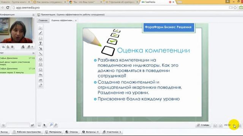
Task: Click chat message timestamp 17:02
Action: (x=32, y=58)
